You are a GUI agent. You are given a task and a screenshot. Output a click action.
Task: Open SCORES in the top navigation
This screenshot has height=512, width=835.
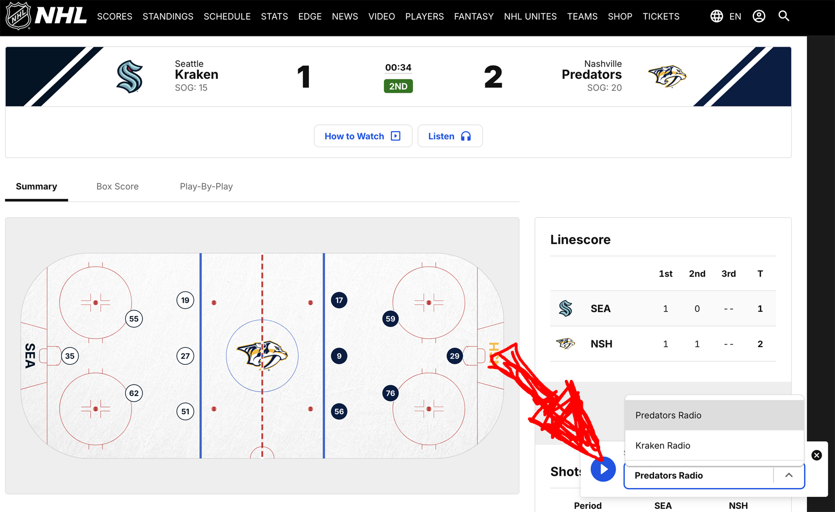pyautogui.click(x=115, y=16)
